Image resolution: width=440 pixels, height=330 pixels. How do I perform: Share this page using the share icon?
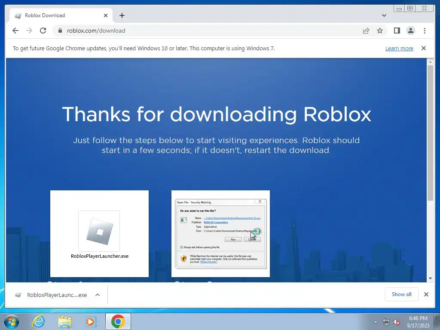click(366, 31)
